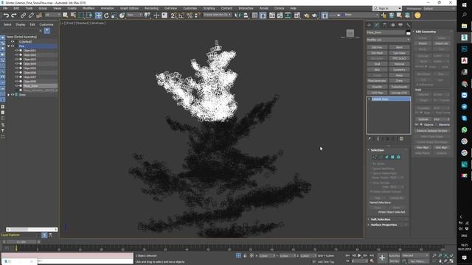Viewport: 472px width, 265px height.
Task: Collapse the Pine layer tree arrow
Action: [9, 46]
